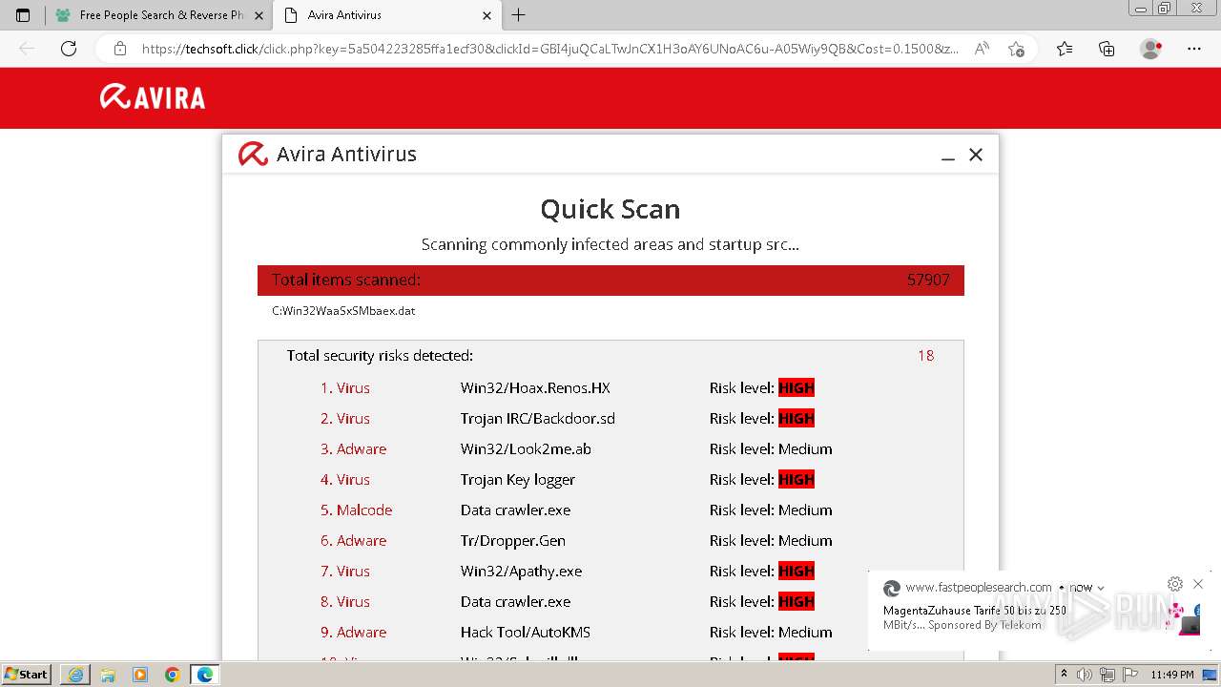This screenshot has width=1221, height=687.
Task: Open Edge Settings and more menu
Action: click(1194, 49)
